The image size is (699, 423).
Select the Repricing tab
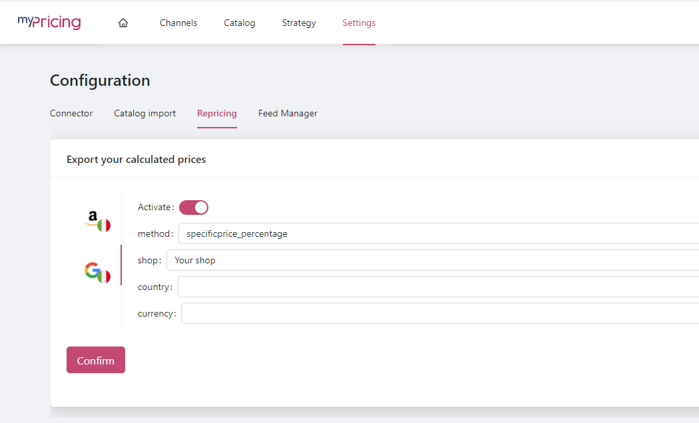click(x=217, y=113)
